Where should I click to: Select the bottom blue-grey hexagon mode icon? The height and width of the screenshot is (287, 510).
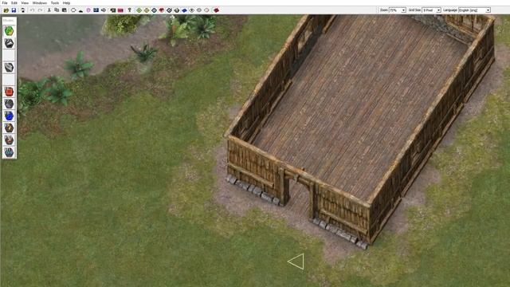tap(9, 152)
